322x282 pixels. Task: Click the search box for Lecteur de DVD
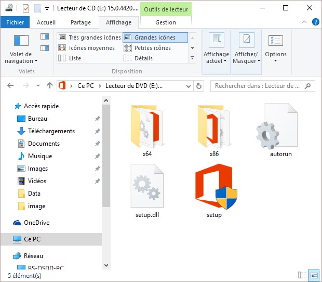point(257,86)
